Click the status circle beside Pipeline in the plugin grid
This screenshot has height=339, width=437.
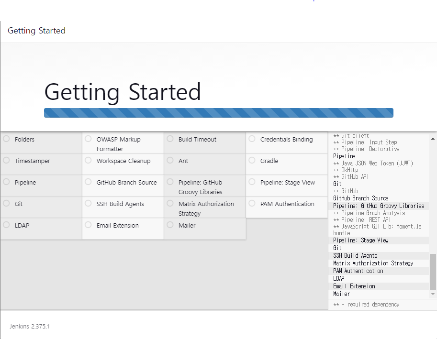pyautogui.click(x=6, y=182)
